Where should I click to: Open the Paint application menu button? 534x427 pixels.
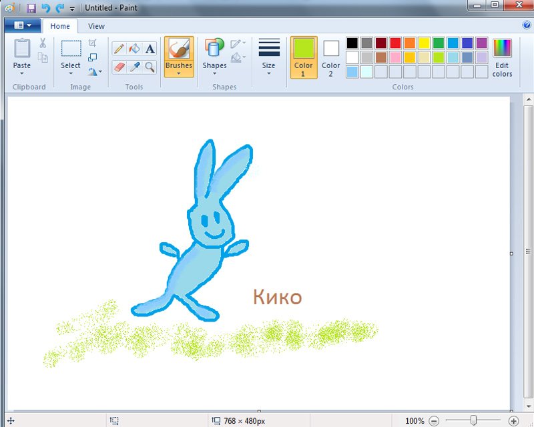pos(23,25)
